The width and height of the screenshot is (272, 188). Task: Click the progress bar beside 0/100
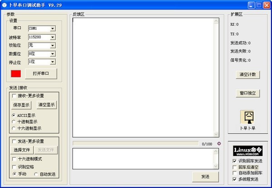click(x=136, y=143)
